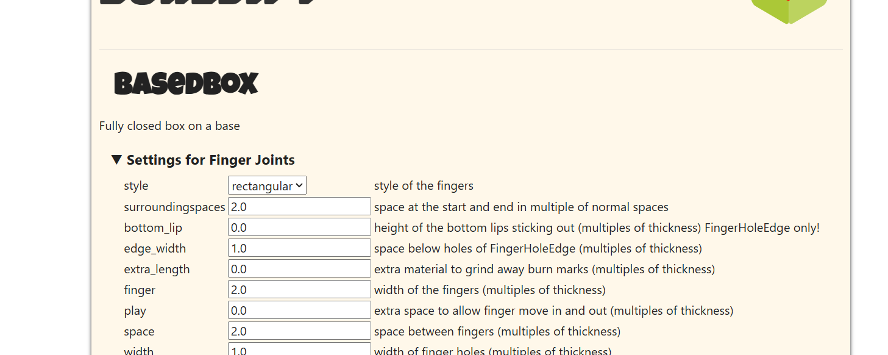The width and height of the screenshot is (888, 355).
Task: Click the green cube logo icon
Action: 789,11
